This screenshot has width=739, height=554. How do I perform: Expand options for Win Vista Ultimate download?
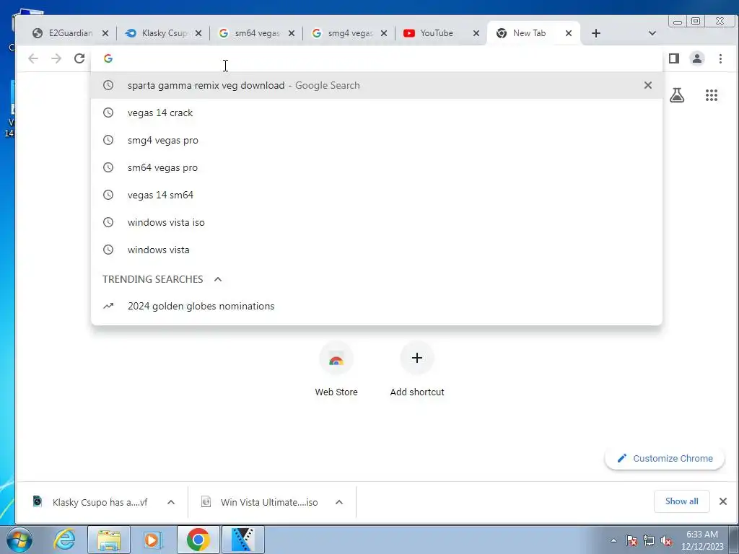coord(339,502)
